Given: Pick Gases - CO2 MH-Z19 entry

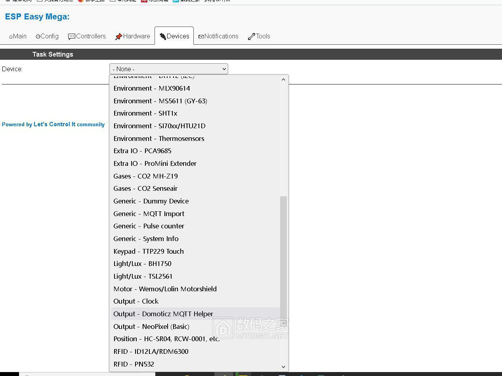Looking at the screenshot, I should coord(145,176).
